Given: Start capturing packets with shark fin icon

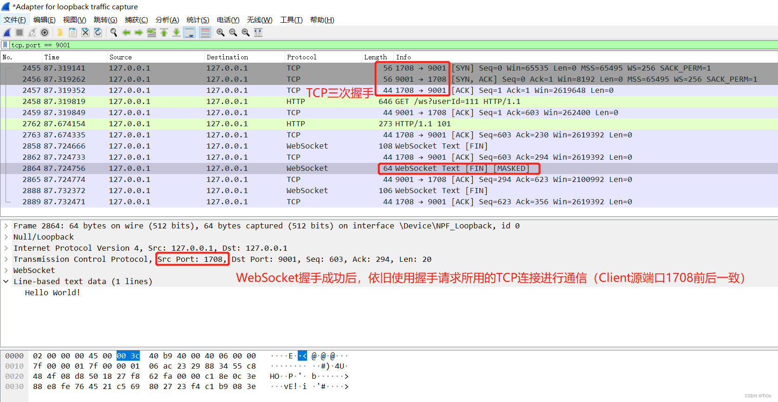Looking at the screenshot, I should (7, 32).
